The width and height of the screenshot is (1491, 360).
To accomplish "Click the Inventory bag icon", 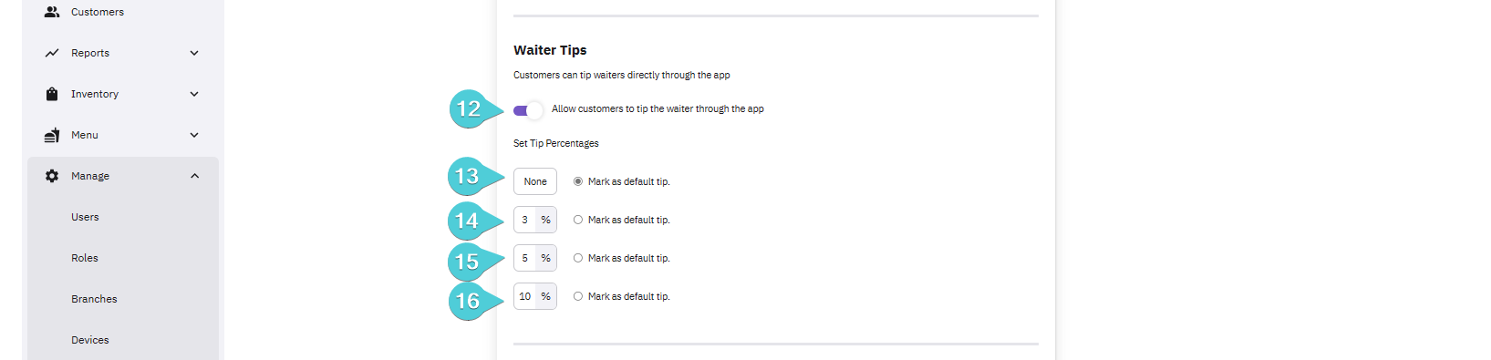I will [52, 94].
